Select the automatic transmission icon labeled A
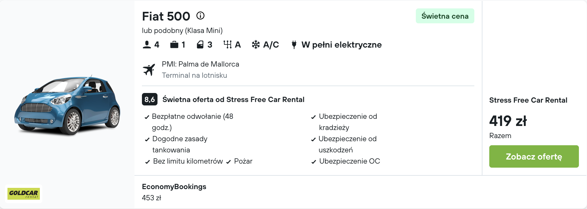The width and height of the screenshot is (587, 209). point(228,44)
